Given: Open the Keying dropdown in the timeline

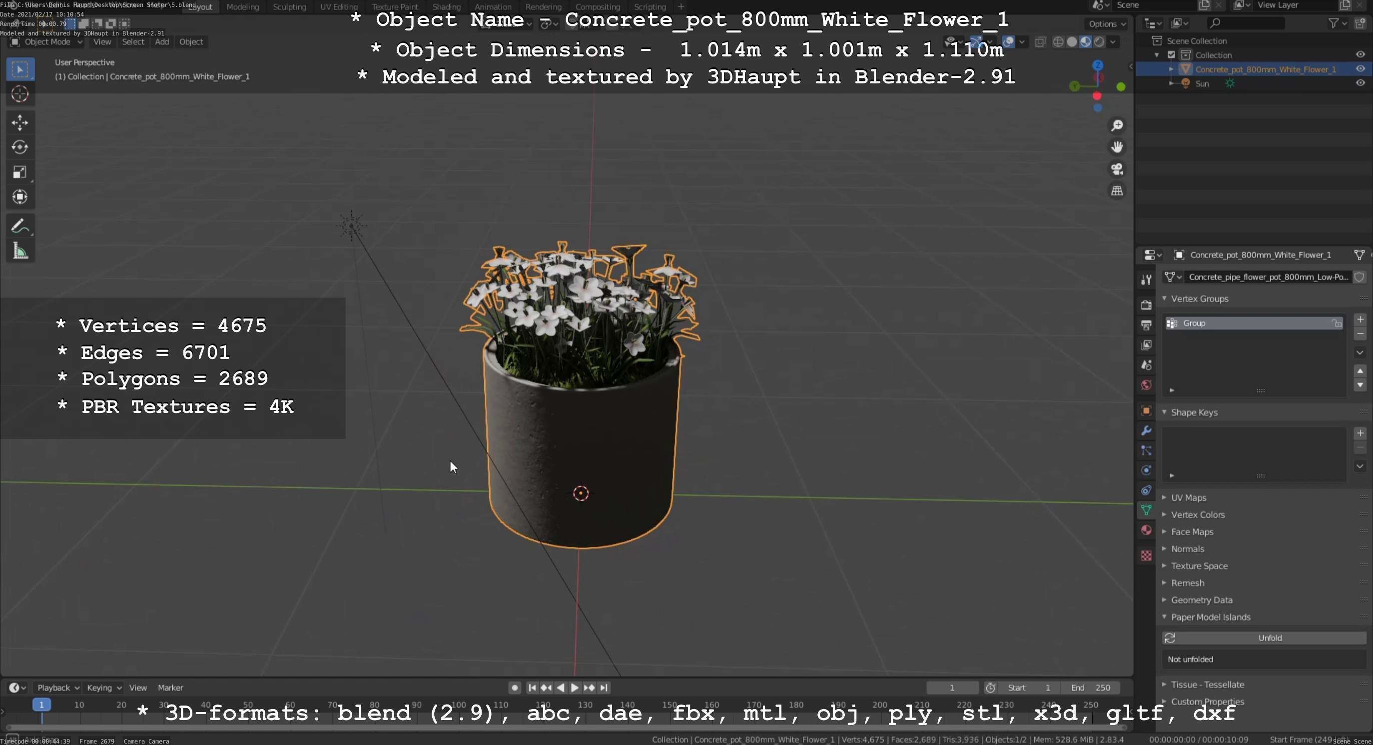Looking at the screenshot, I should pos(104,688).
